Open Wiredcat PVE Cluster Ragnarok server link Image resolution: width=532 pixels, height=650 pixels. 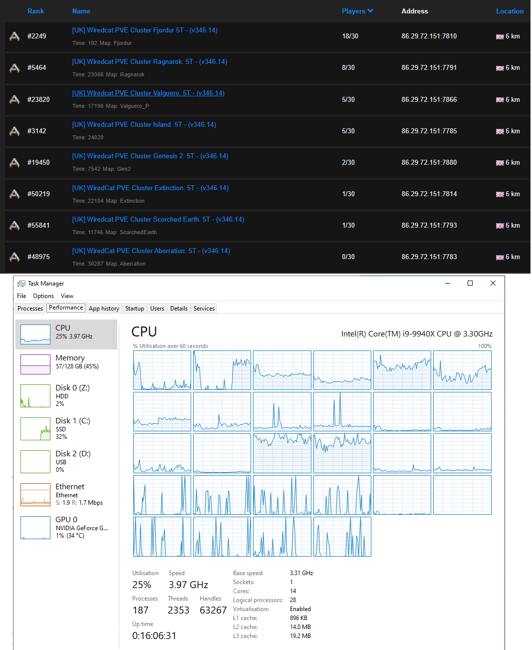tap(150, 62)
